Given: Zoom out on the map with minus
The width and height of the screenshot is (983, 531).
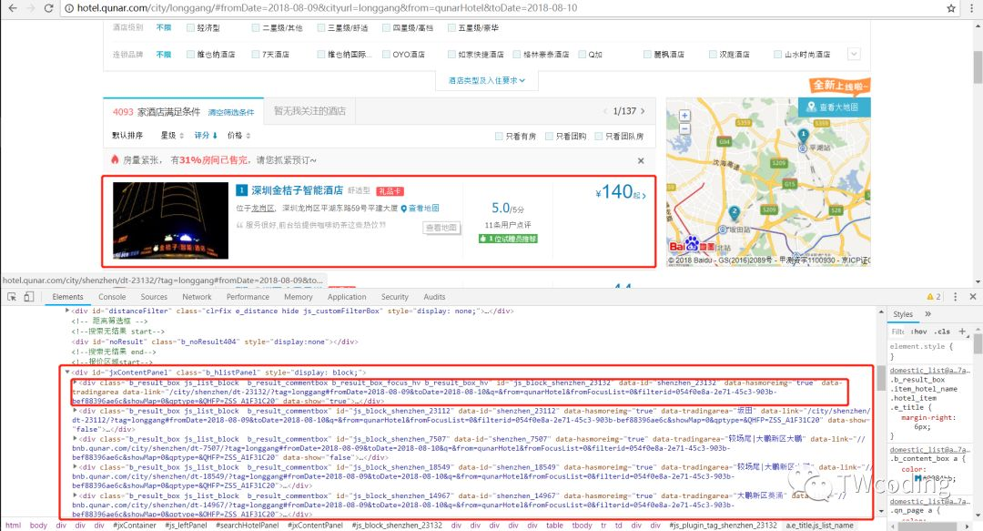Looking at the screenshot, I should 684,128.
